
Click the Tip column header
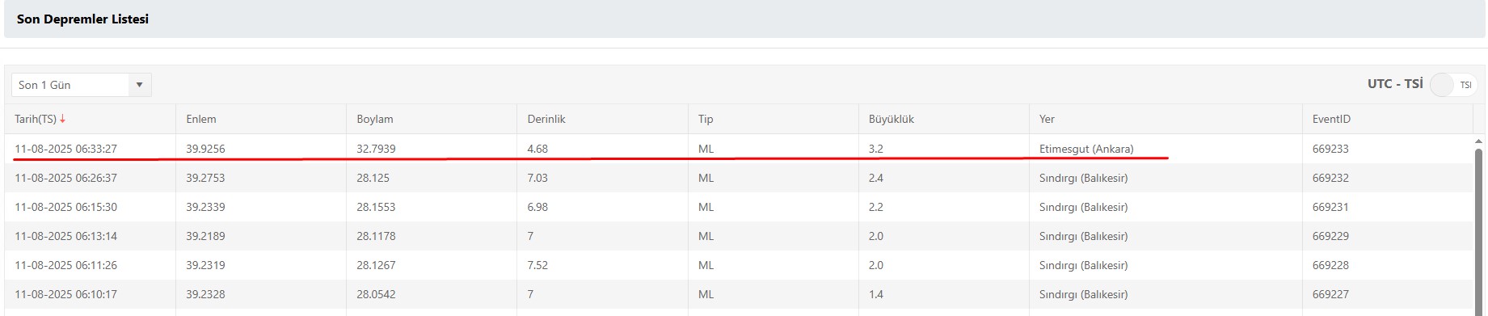pos(706,119)
